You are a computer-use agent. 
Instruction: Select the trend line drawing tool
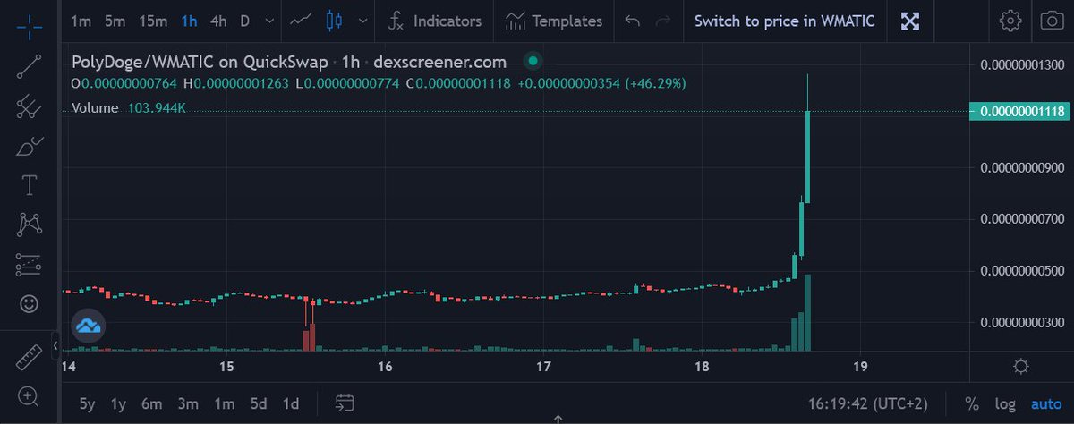click(x=29, y=68)
